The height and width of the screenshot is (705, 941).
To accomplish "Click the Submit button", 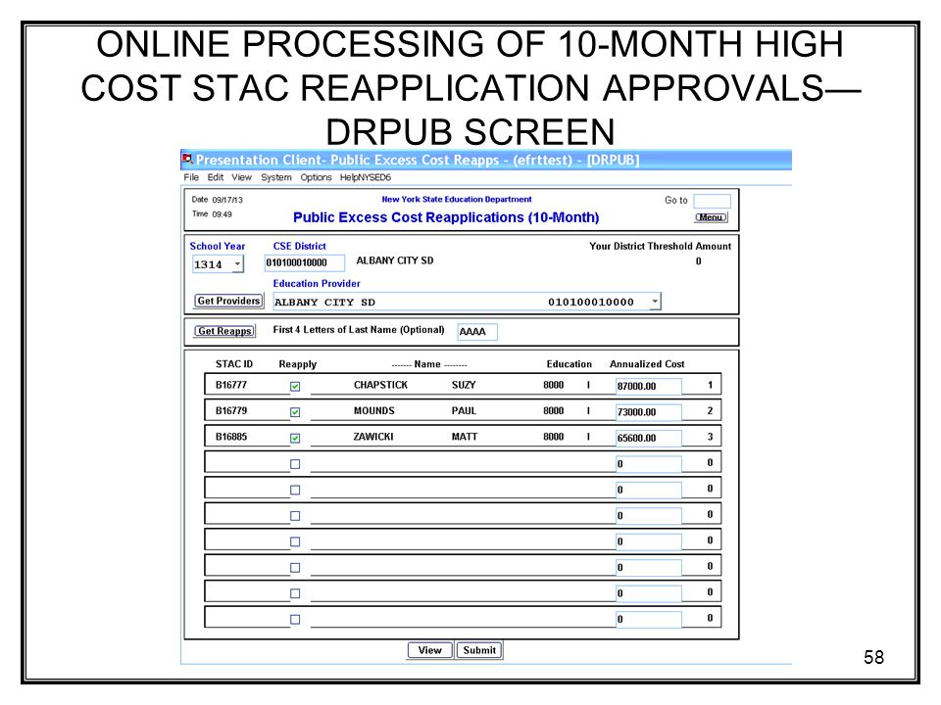I will pos(479,650).
